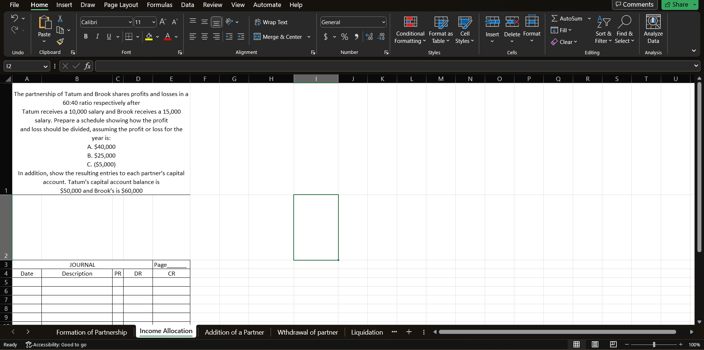Expand the formula bar

click(696, 66)
